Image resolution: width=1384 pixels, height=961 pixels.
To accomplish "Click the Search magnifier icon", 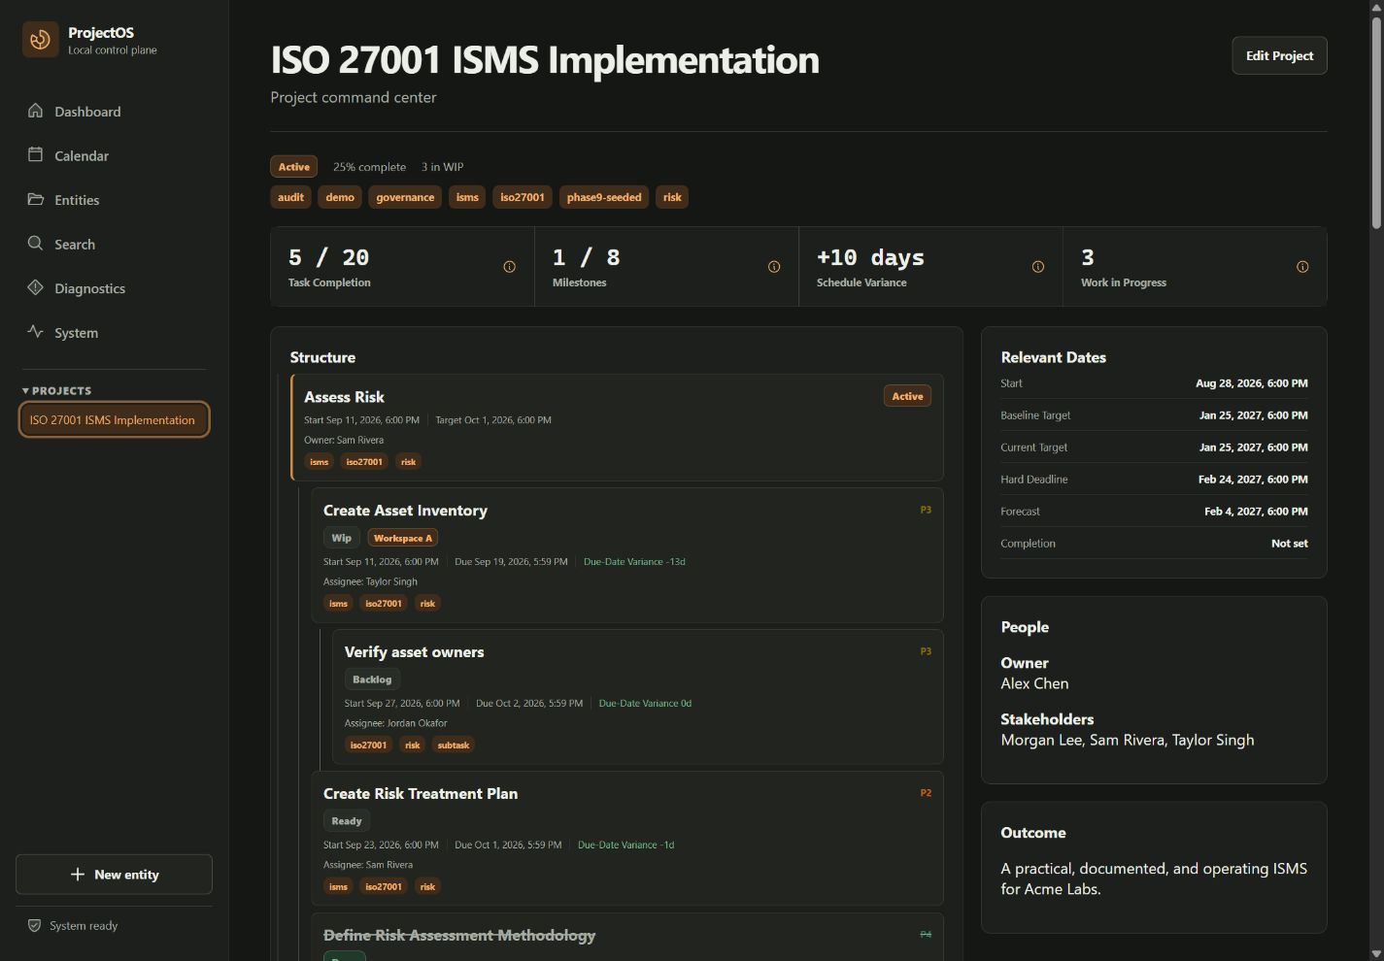I will 36,244.
